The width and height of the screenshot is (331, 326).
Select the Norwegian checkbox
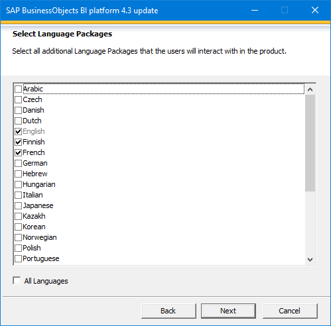click(x=18, y=237)
